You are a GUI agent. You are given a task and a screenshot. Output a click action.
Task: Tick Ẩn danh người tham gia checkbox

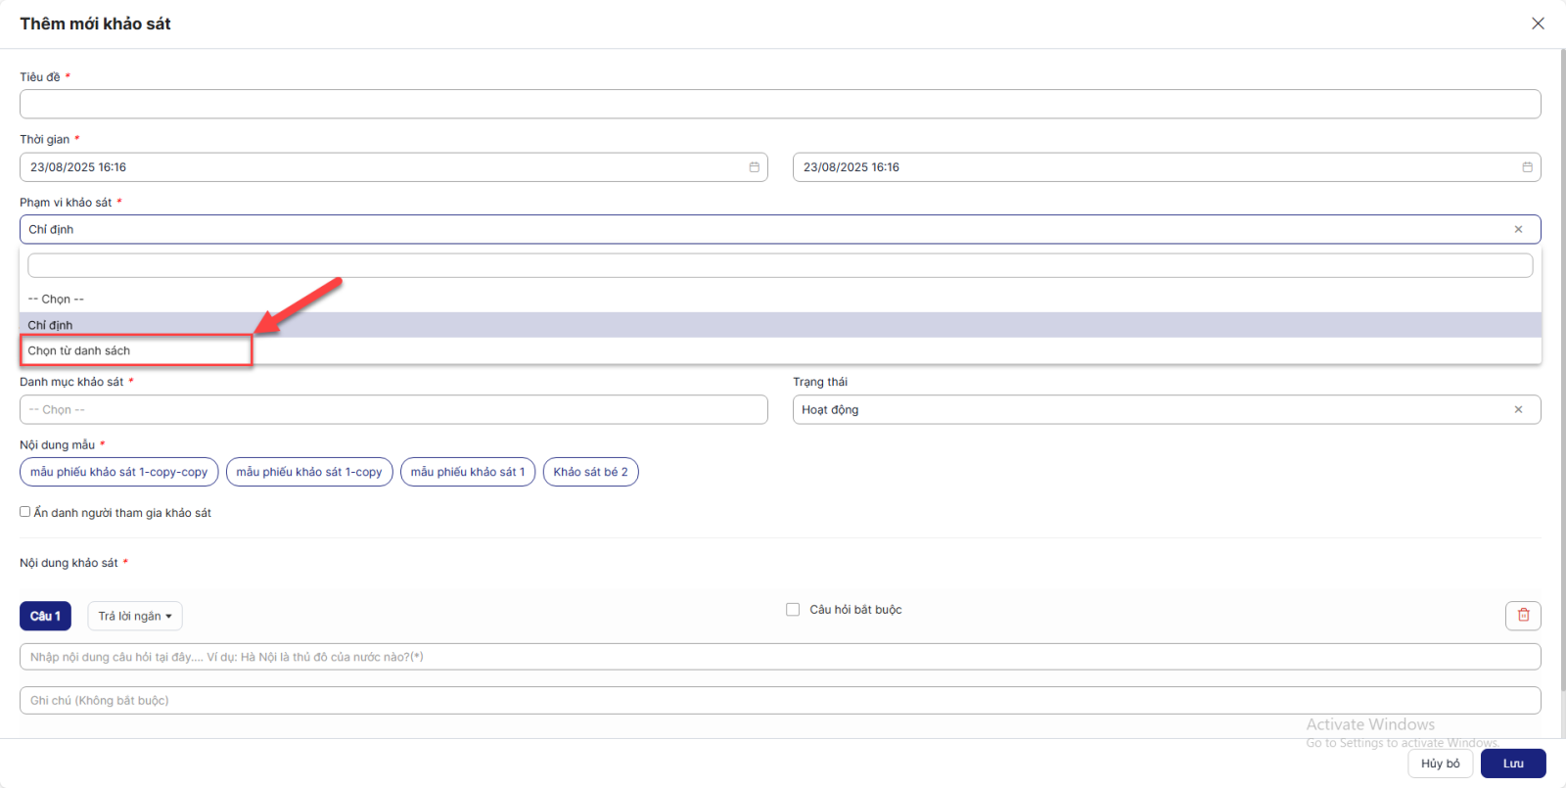tap(25, 512)
